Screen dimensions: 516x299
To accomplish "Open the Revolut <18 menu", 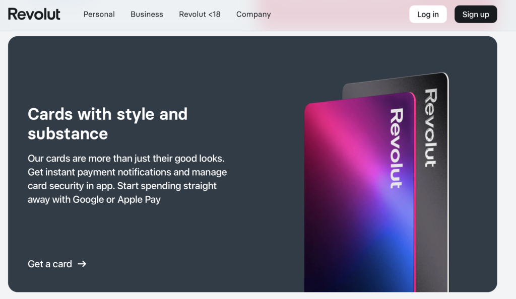I will pyautogui.click(x=200, y=15).
